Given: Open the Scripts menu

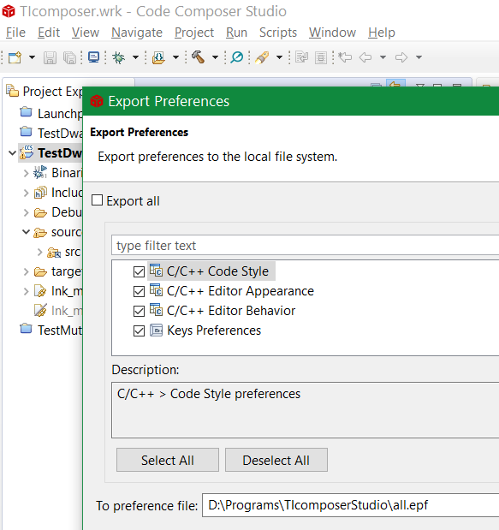Looking at the screenshot, I should point(278,33).
